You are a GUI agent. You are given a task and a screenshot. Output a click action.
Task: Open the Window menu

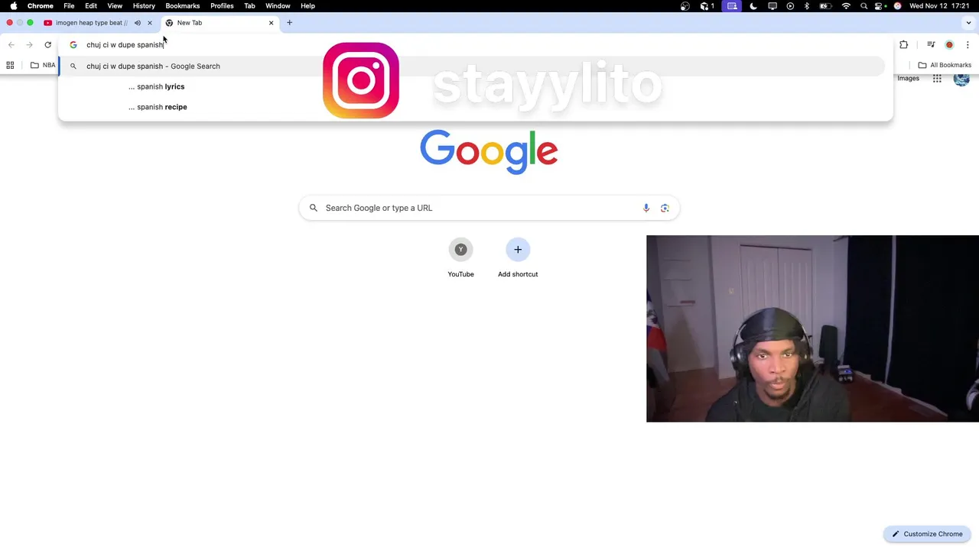coord(278,5)
